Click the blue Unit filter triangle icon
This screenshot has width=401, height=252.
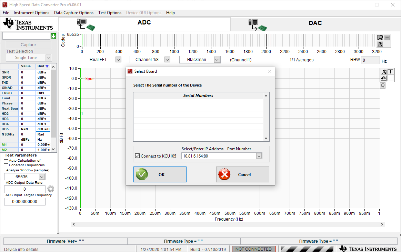pyautogui.click(x=47, y=66)
